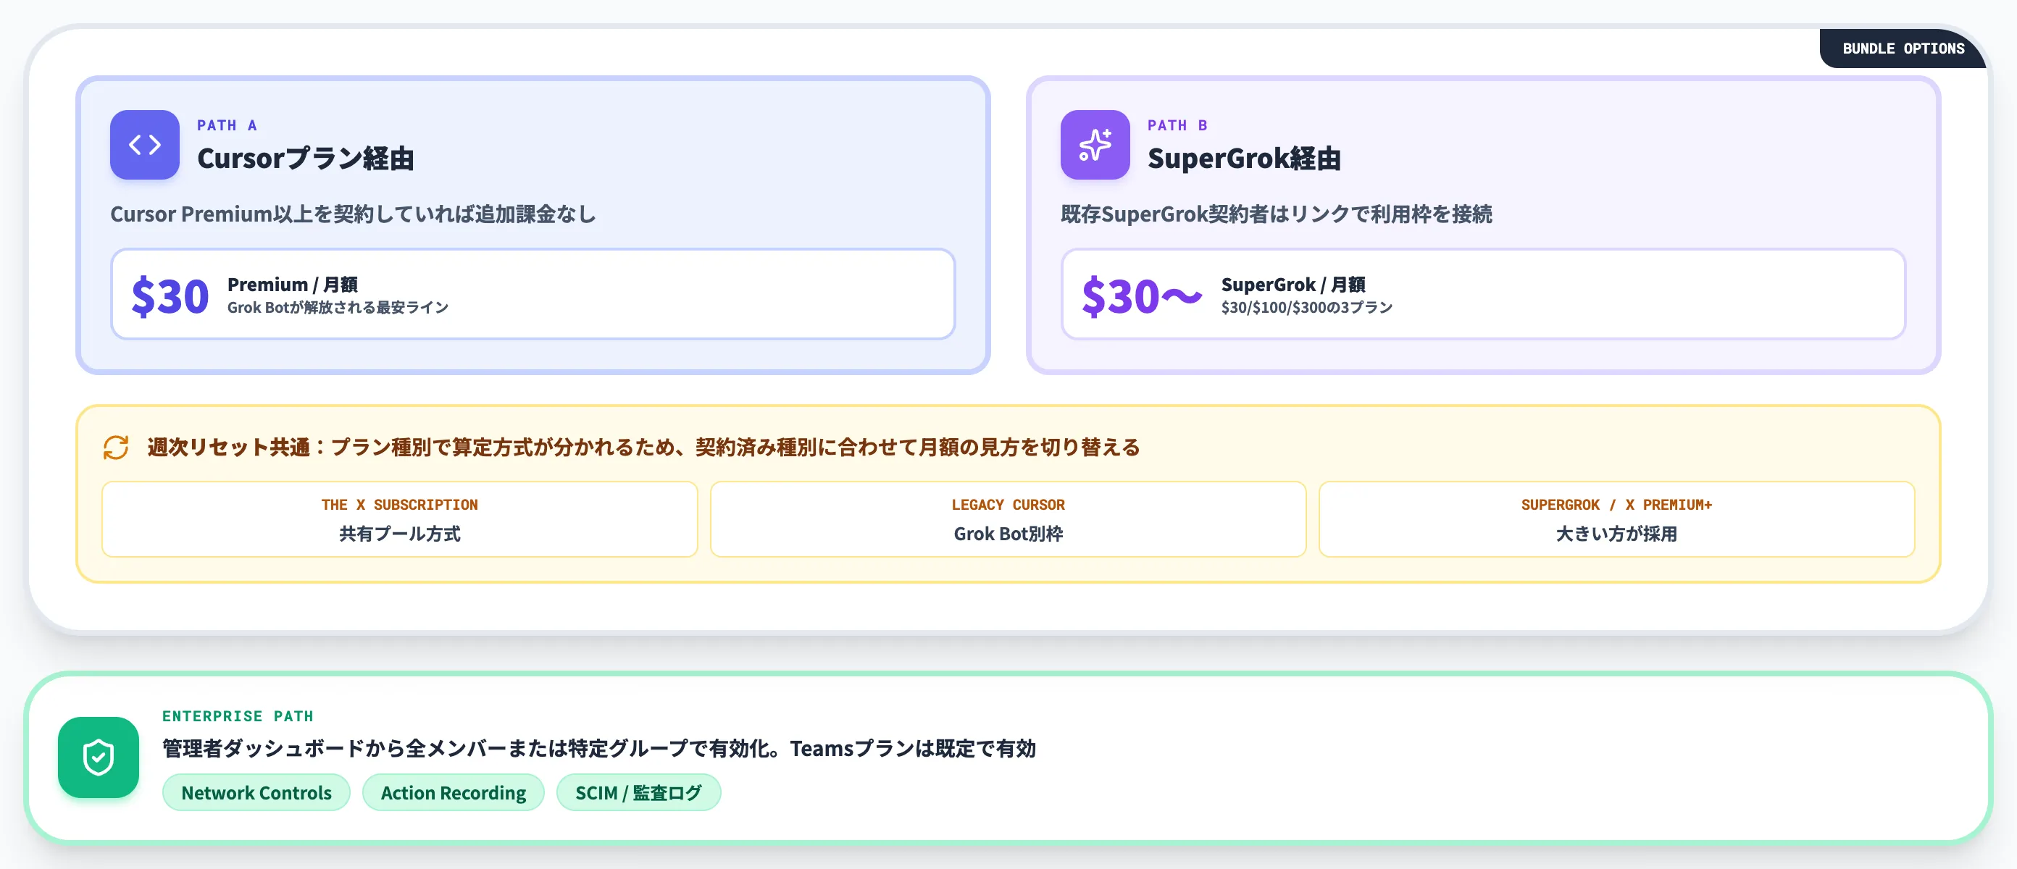Click the code brackets icon for Path A
The image size is (2017, 869).
point(145,145)
